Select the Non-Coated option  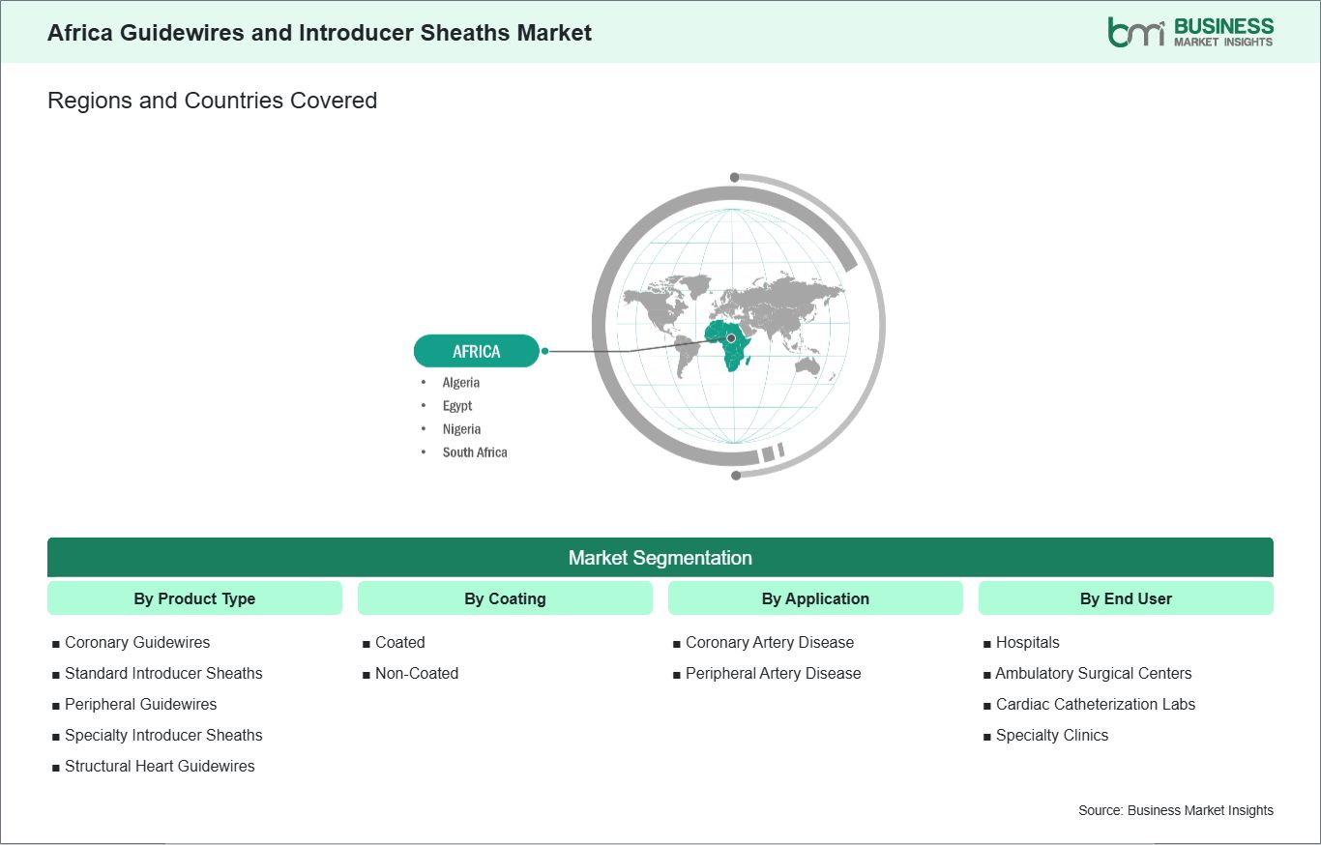(x=417, y=674)
